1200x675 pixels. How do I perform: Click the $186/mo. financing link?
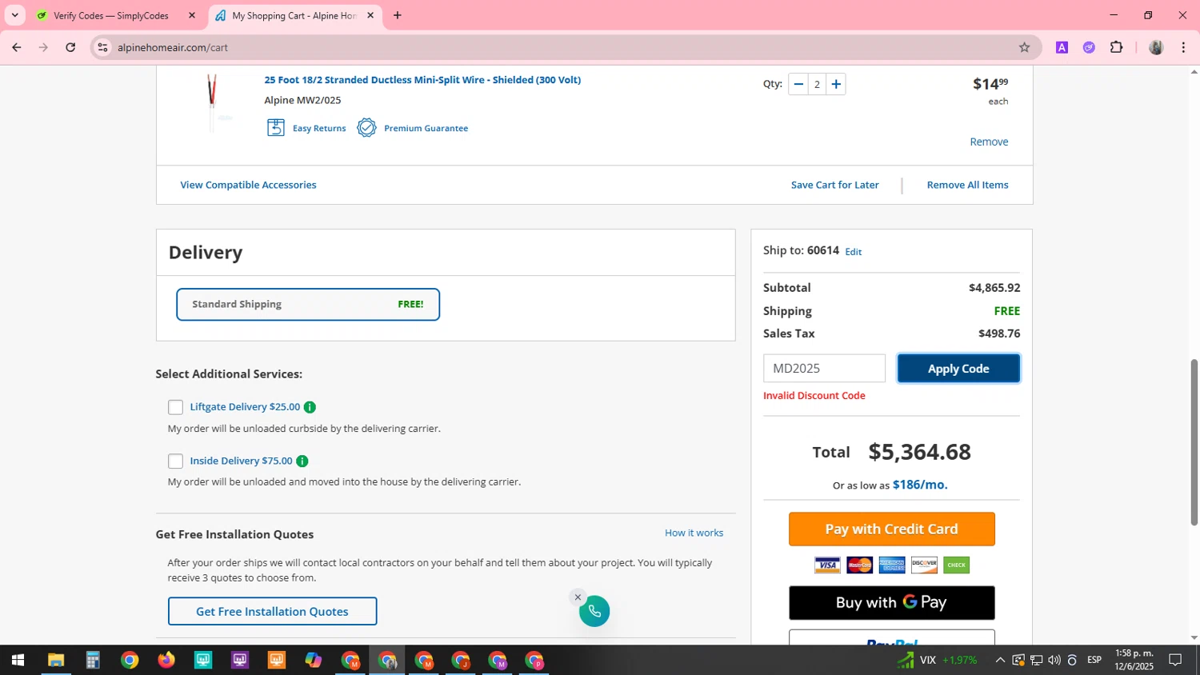point(920,485)
